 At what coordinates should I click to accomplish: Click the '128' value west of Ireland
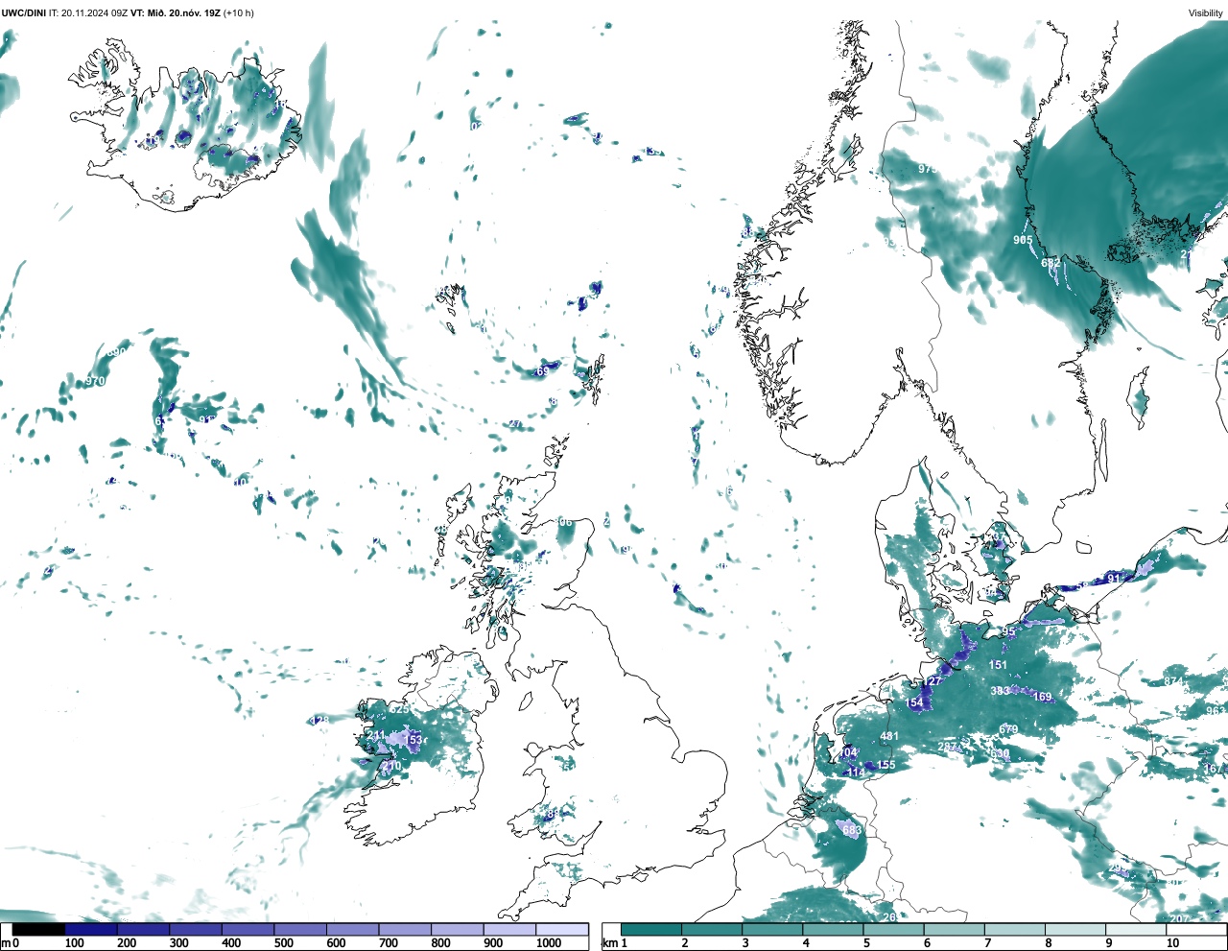click(x=319, y=720)
